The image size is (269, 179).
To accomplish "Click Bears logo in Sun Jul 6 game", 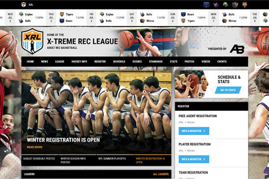I will (x=183, y=14).
